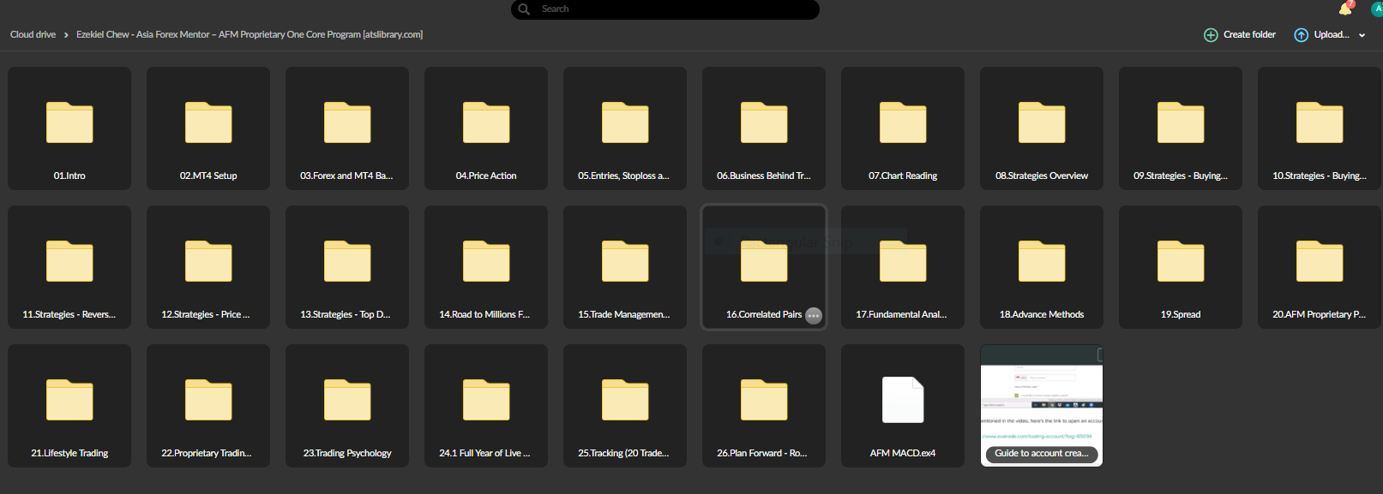The width and height of the screenshot is (1383, 494).
Task: Click the Create folder plus icon
Action: tap(1211, 35)
